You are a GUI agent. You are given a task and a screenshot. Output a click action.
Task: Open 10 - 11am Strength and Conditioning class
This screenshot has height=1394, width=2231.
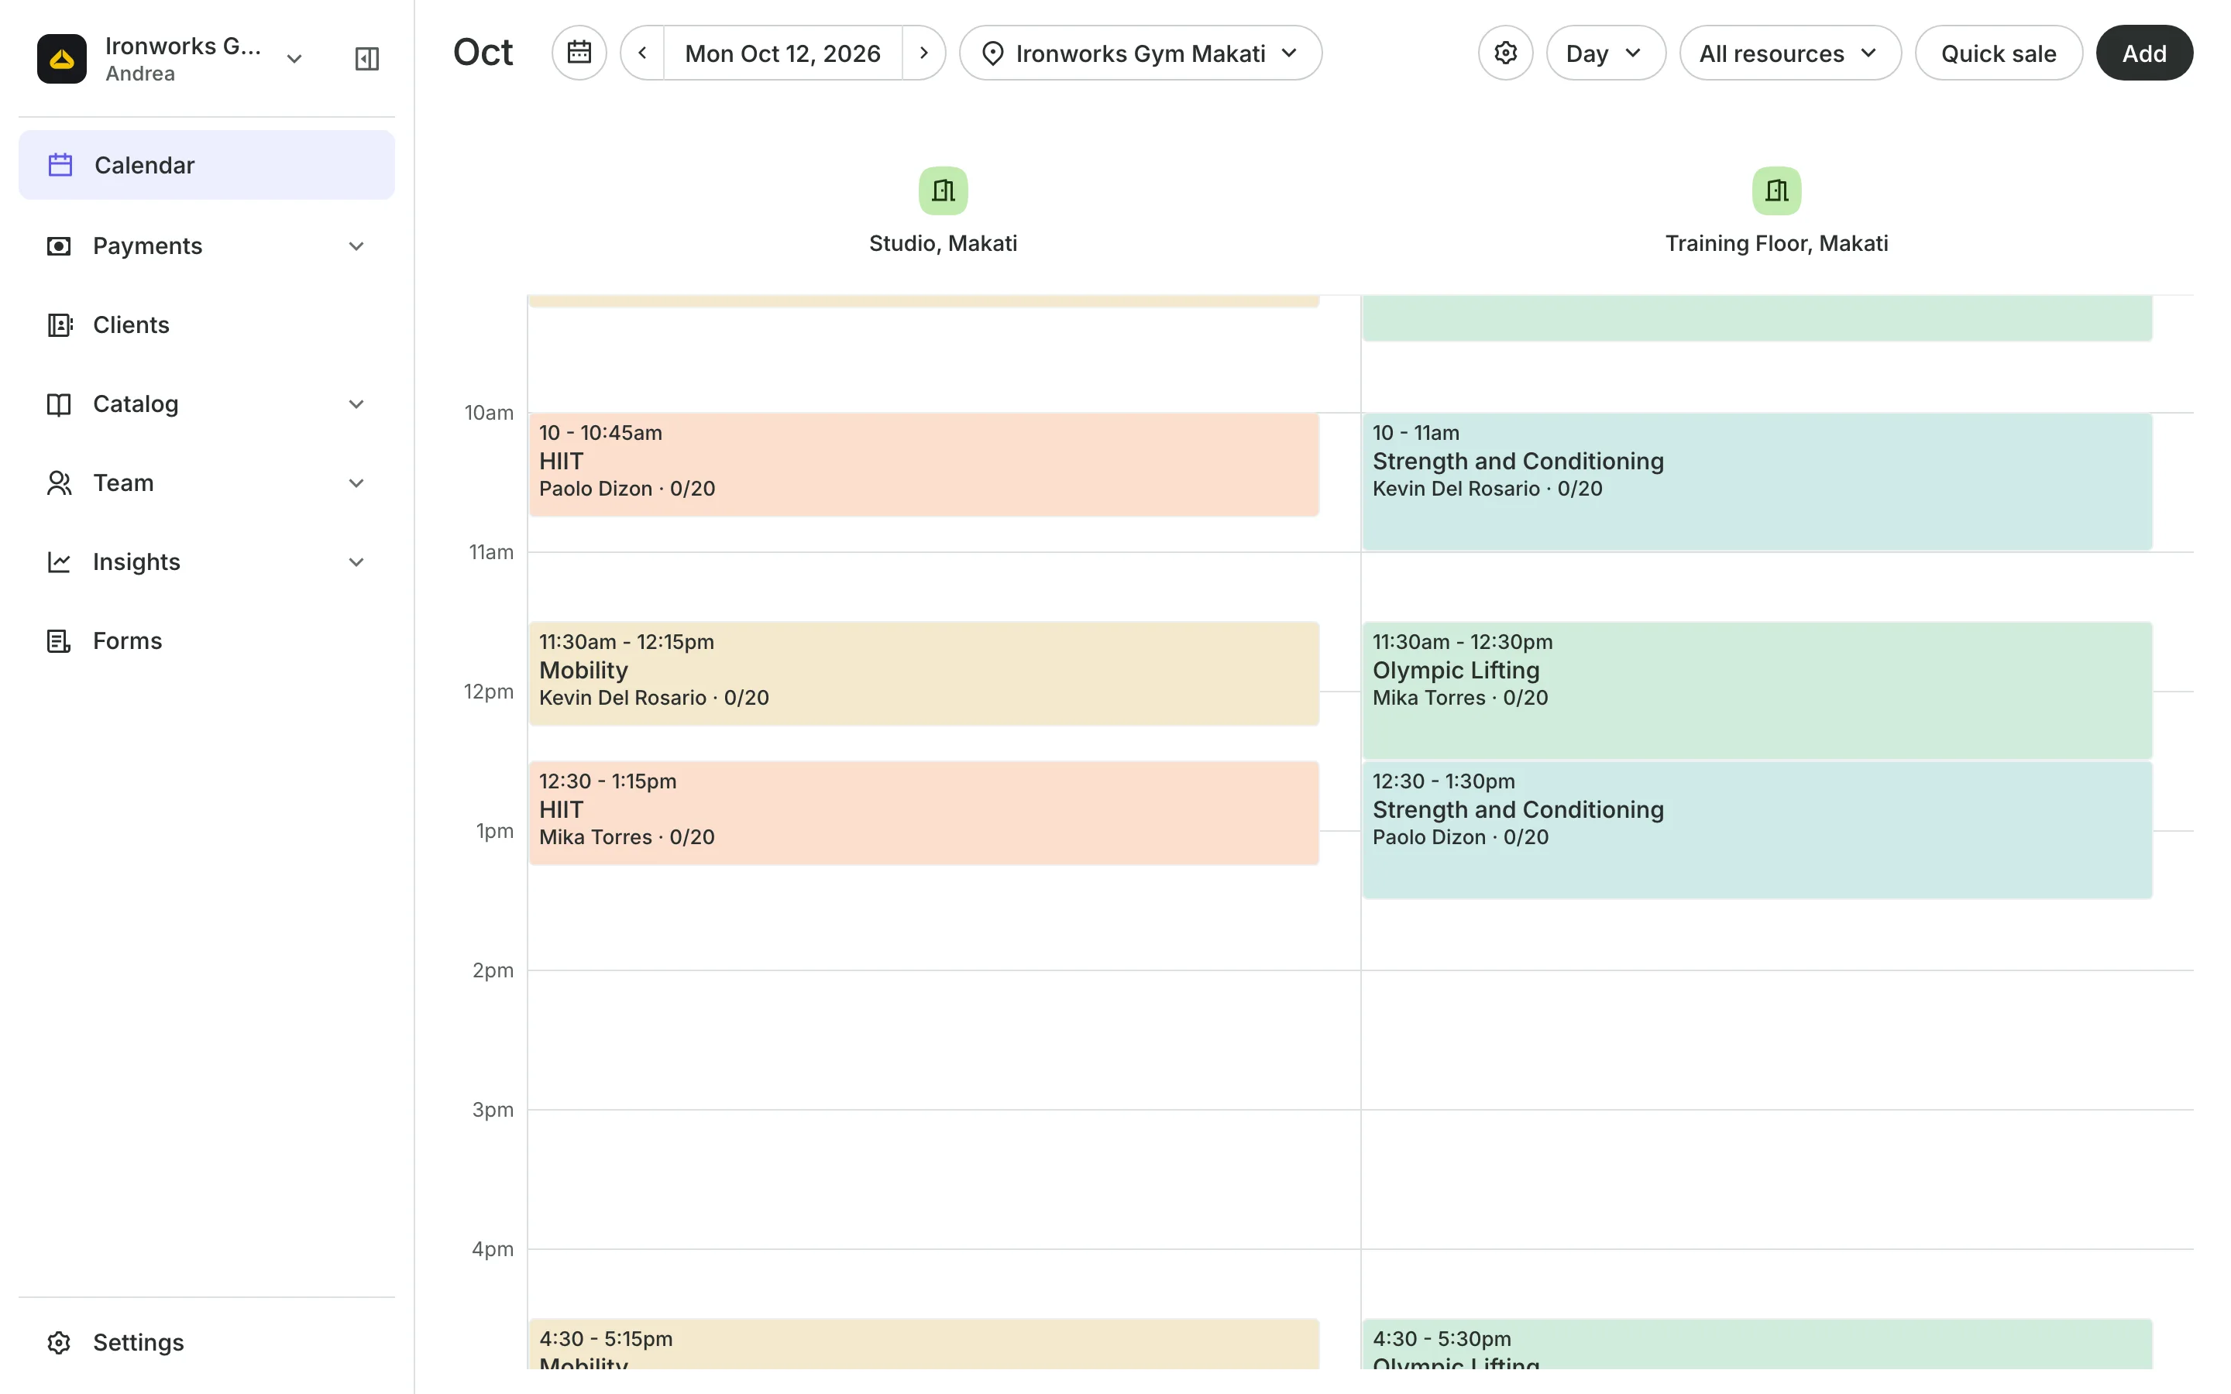[x=1757, y=482]
